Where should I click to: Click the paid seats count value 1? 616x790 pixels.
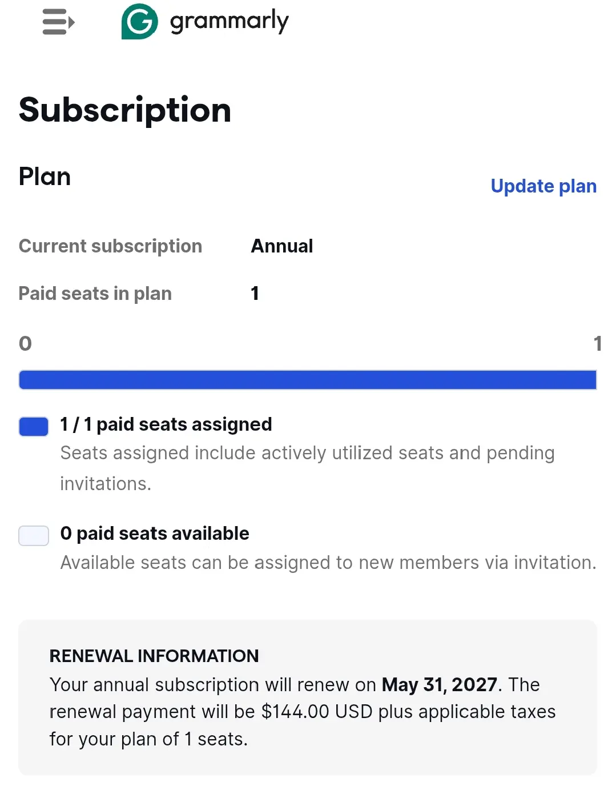coord(255,294)
